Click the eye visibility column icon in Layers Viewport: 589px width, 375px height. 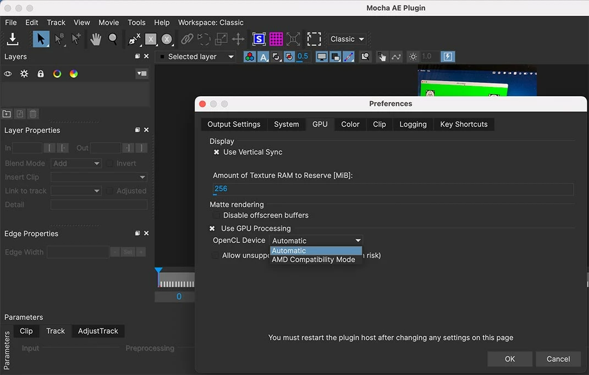[8, 74]
